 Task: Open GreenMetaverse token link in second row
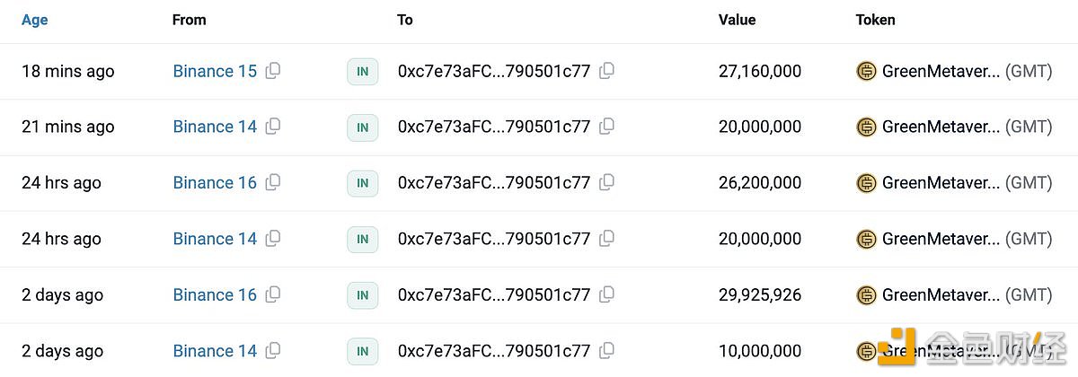tap(941, 127)
